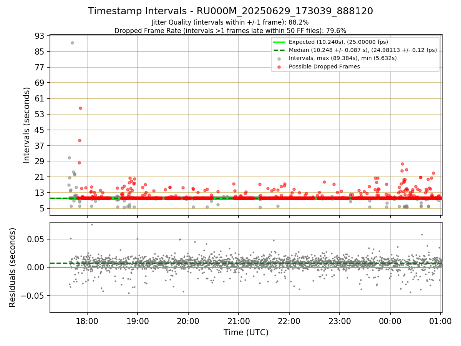The height and width of the screenshot is (346, 461).
Task: Click the x-axis tick label "19:00"
Action: (x=138, y=321)
